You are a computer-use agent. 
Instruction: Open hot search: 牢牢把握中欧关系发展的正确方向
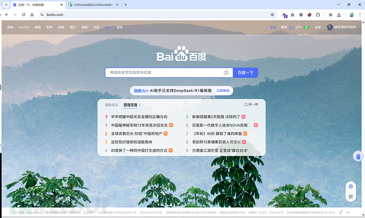coord(139,117)
